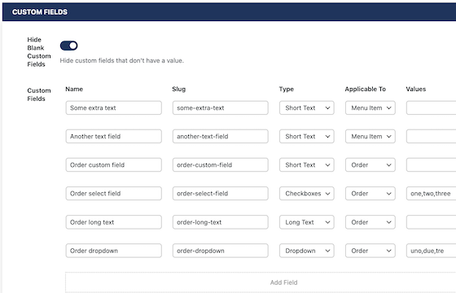The image size is (456, 293).
Task: Edit the order-long-text slug input
Action: click(x=221, y=222)
